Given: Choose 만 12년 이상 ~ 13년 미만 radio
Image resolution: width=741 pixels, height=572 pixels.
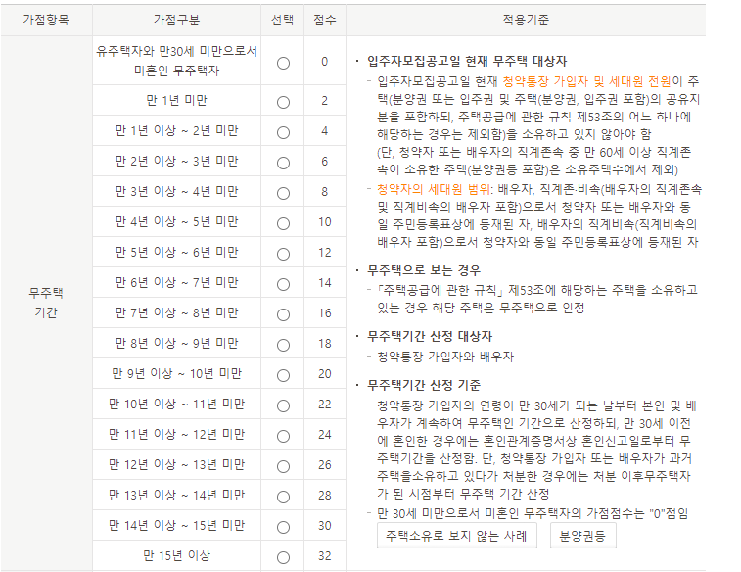Looking at the screenshot, I should click(283, 465).
